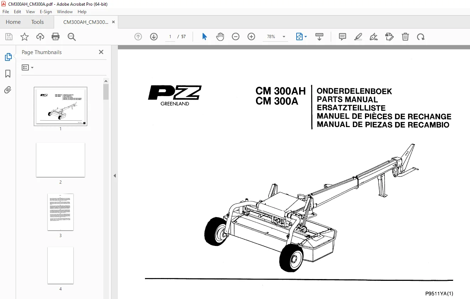The width and height of the screenshot is (470, 299).
Task: Click the MANUEL DE PIÈCES DE RECHANGE text
Action: click(384, 116)
